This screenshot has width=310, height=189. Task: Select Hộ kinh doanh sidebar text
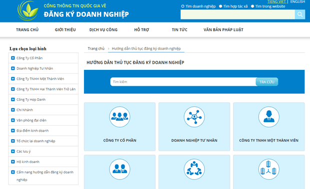coord(28,162)
